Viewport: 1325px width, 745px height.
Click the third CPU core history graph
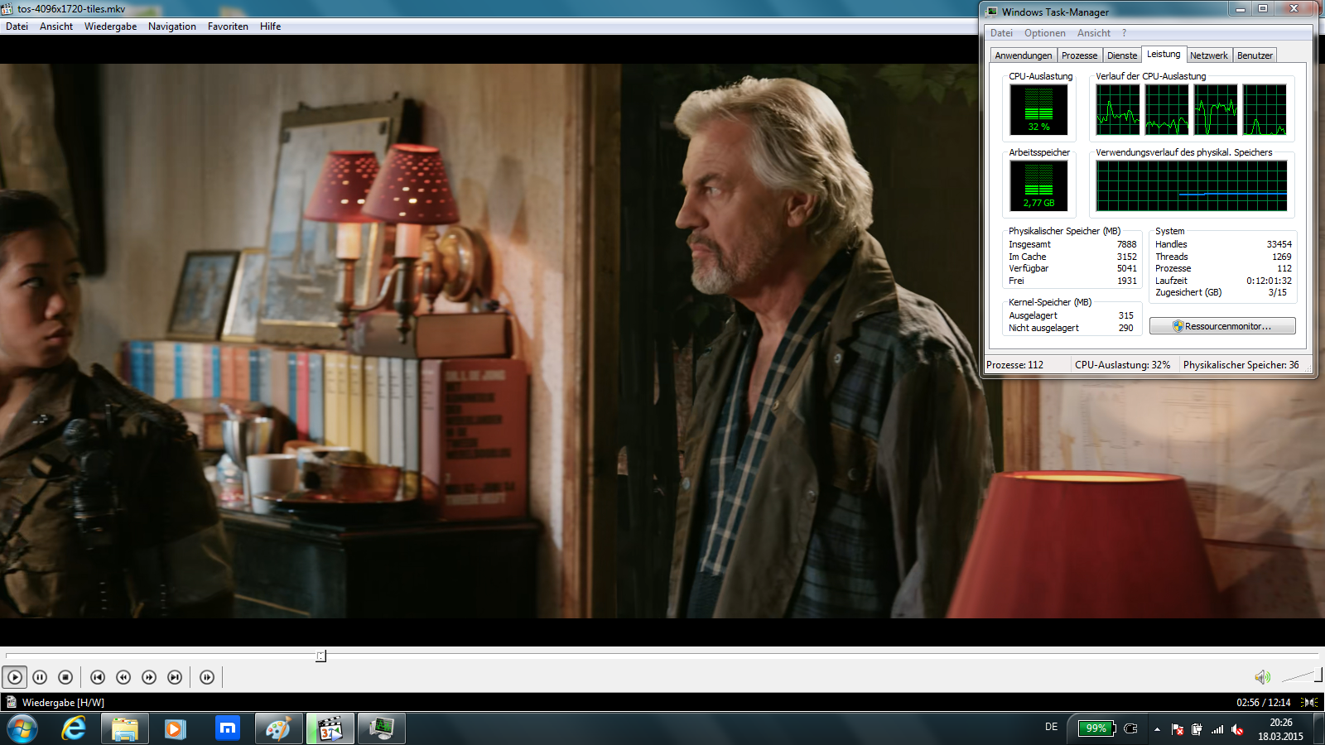tap(1216, 109)
